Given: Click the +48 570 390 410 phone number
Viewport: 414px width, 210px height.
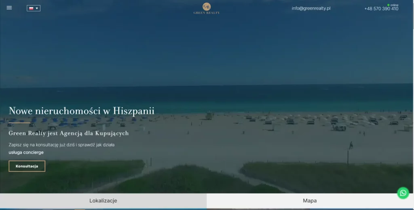Looking at the screenshot, I should (x=381, y=9).
